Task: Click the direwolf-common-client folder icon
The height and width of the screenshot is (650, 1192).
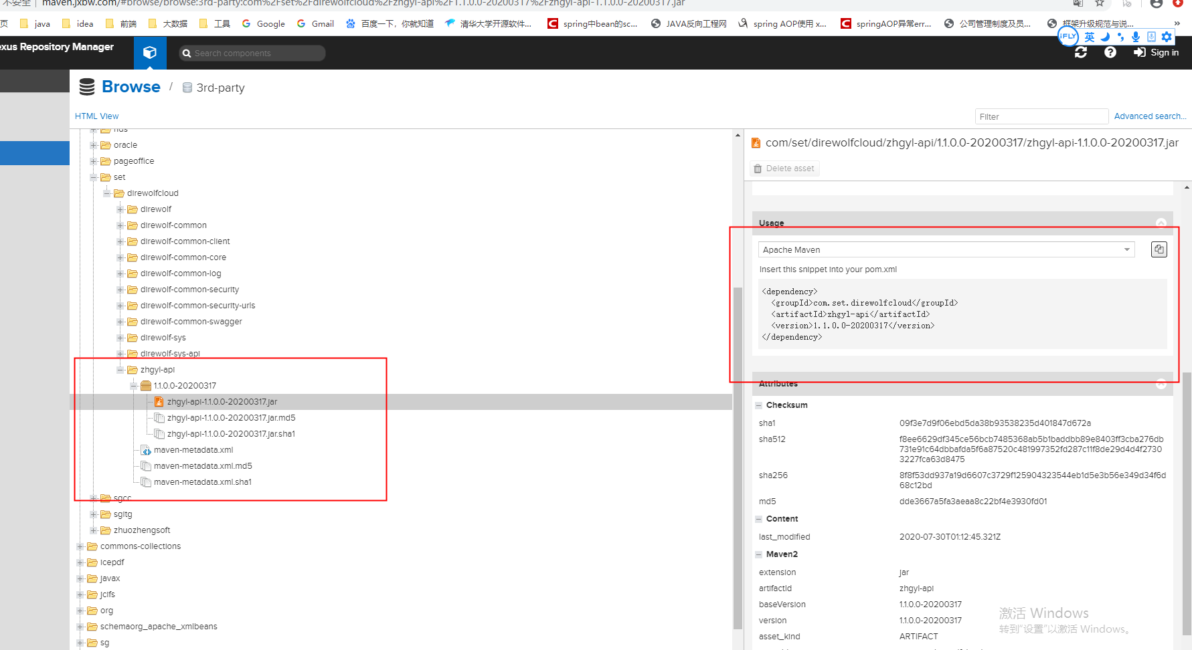Action: (x=133, y=241)
